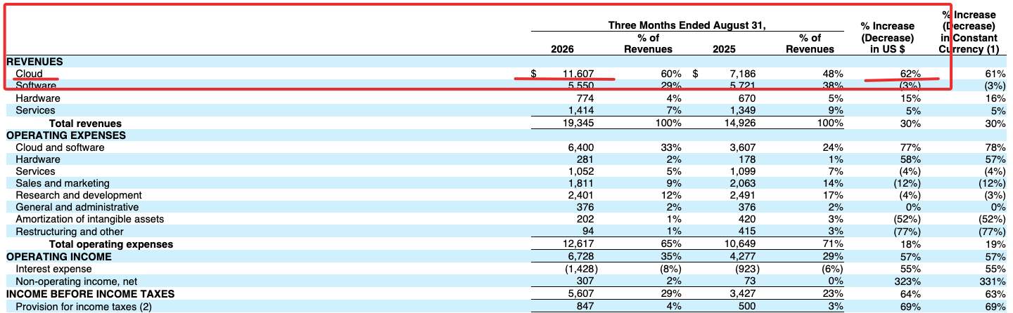Image resolution: width=1013 pixels, height=313 pixels.
Task: Select the Cloud and software expense 6,400
Action: click(581, 147)
